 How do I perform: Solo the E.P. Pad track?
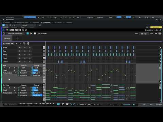10,88
